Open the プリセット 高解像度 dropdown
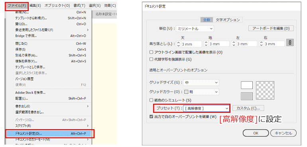This screenshot has height=147, width=307. tap(207, 108)
